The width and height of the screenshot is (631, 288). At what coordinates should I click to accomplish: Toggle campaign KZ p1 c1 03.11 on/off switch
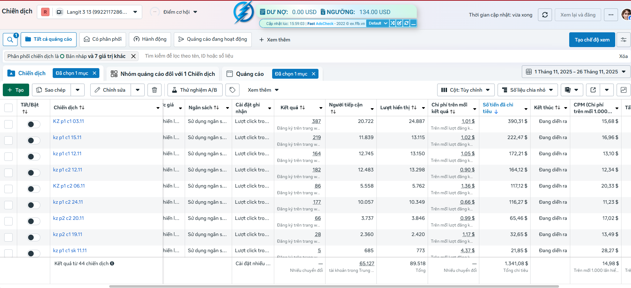point(34,124)
